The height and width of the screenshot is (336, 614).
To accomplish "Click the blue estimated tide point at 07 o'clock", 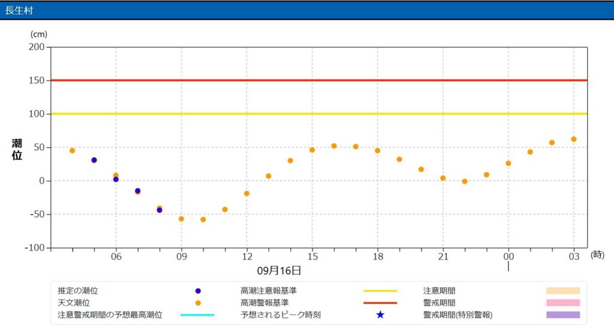I will pyautogui.click(x=137, y=191).
